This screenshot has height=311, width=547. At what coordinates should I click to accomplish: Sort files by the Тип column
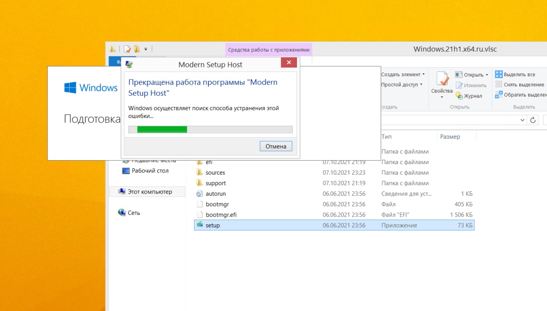point(386,137)
